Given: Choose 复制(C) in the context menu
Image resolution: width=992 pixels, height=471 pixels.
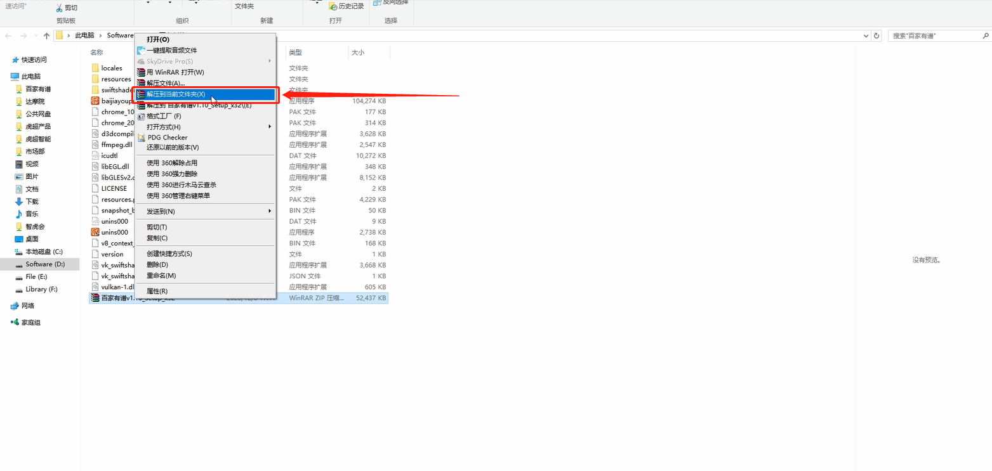Looking at the screenshot, I should (x=204, y=238).
